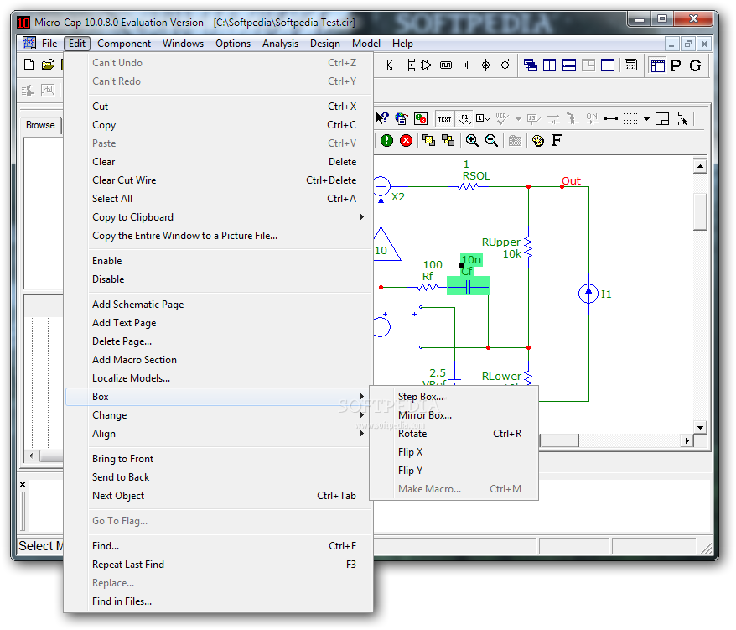This screenshot has width=736, height=630.
Task: Expand the Change submenu
Action: (218, 415)
